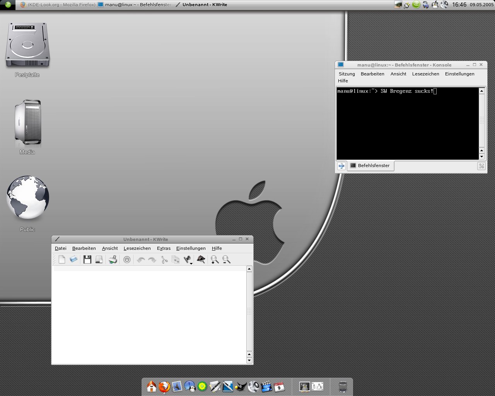
Task: Close the current Konsole session tab button
Action: pyautogui.click(x=481, y=166)
